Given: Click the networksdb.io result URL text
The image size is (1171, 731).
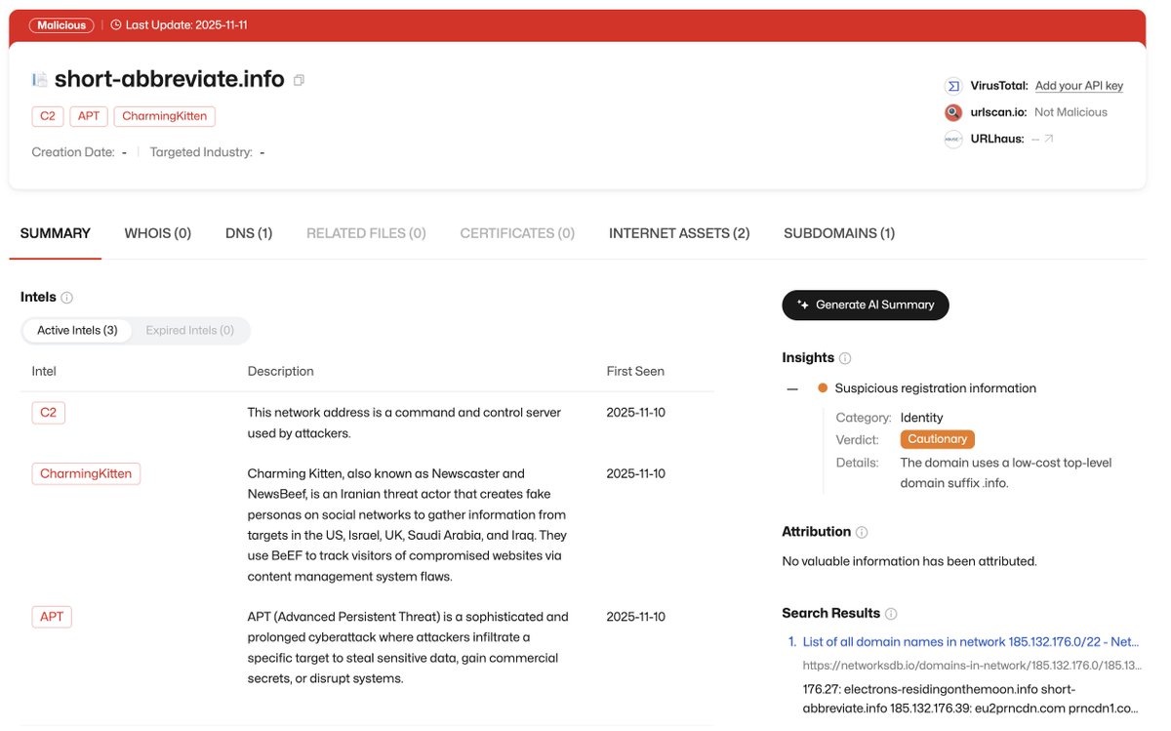Looking at the screenshot, I should click(x=971, y=666).
